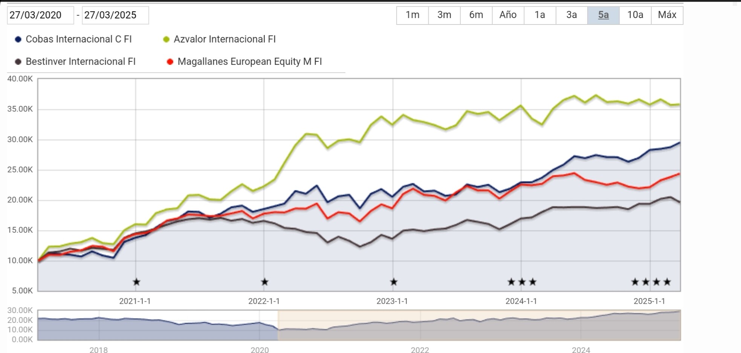
Task: Click the dark grey Bestinver legend dot
Action: [18, 61]
